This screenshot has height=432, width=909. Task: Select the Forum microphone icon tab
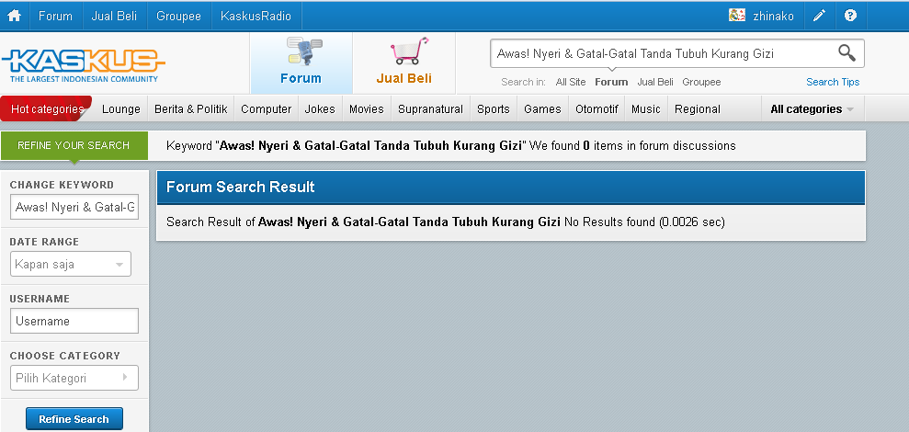click(x=304, y=51)
